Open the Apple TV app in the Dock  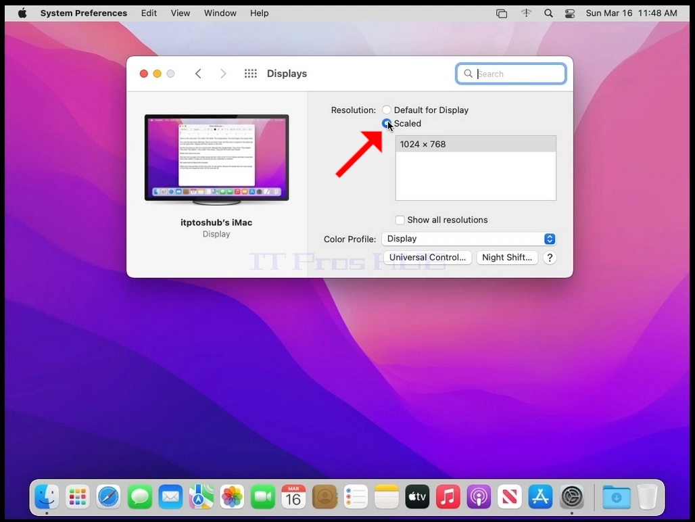pyautogui.click(x=417, y=497)
